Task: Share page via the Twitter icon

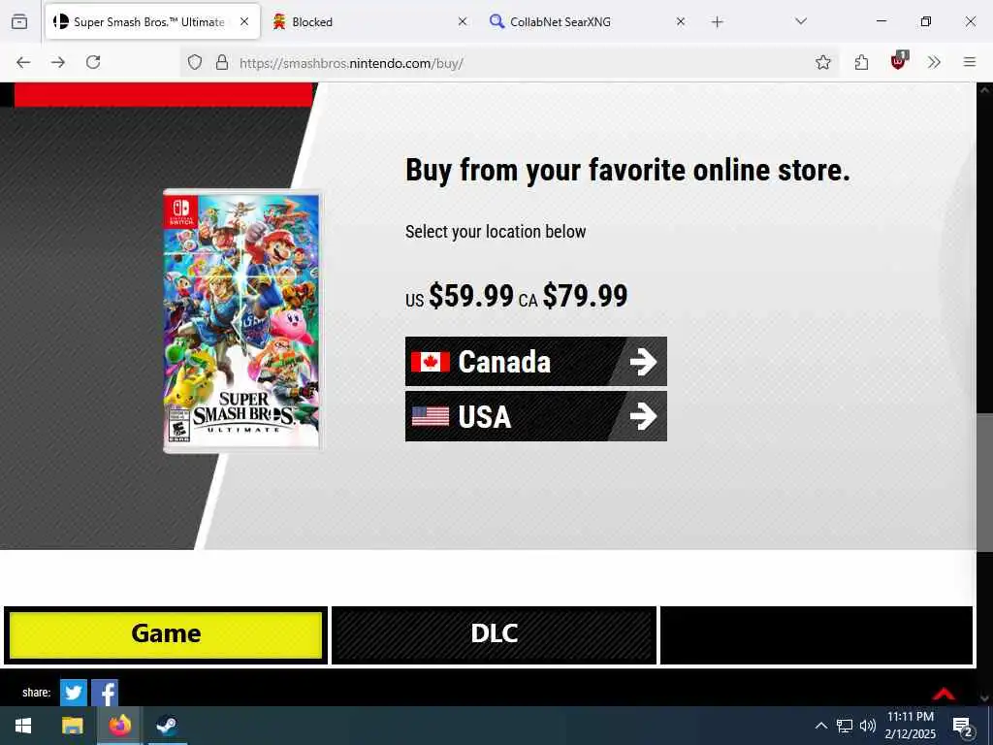Action: click(74, 693)
